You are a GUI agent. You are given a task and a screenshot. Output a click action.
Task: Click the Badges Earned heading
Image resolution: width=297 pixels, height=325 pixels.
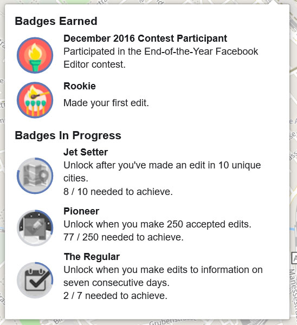56,21
